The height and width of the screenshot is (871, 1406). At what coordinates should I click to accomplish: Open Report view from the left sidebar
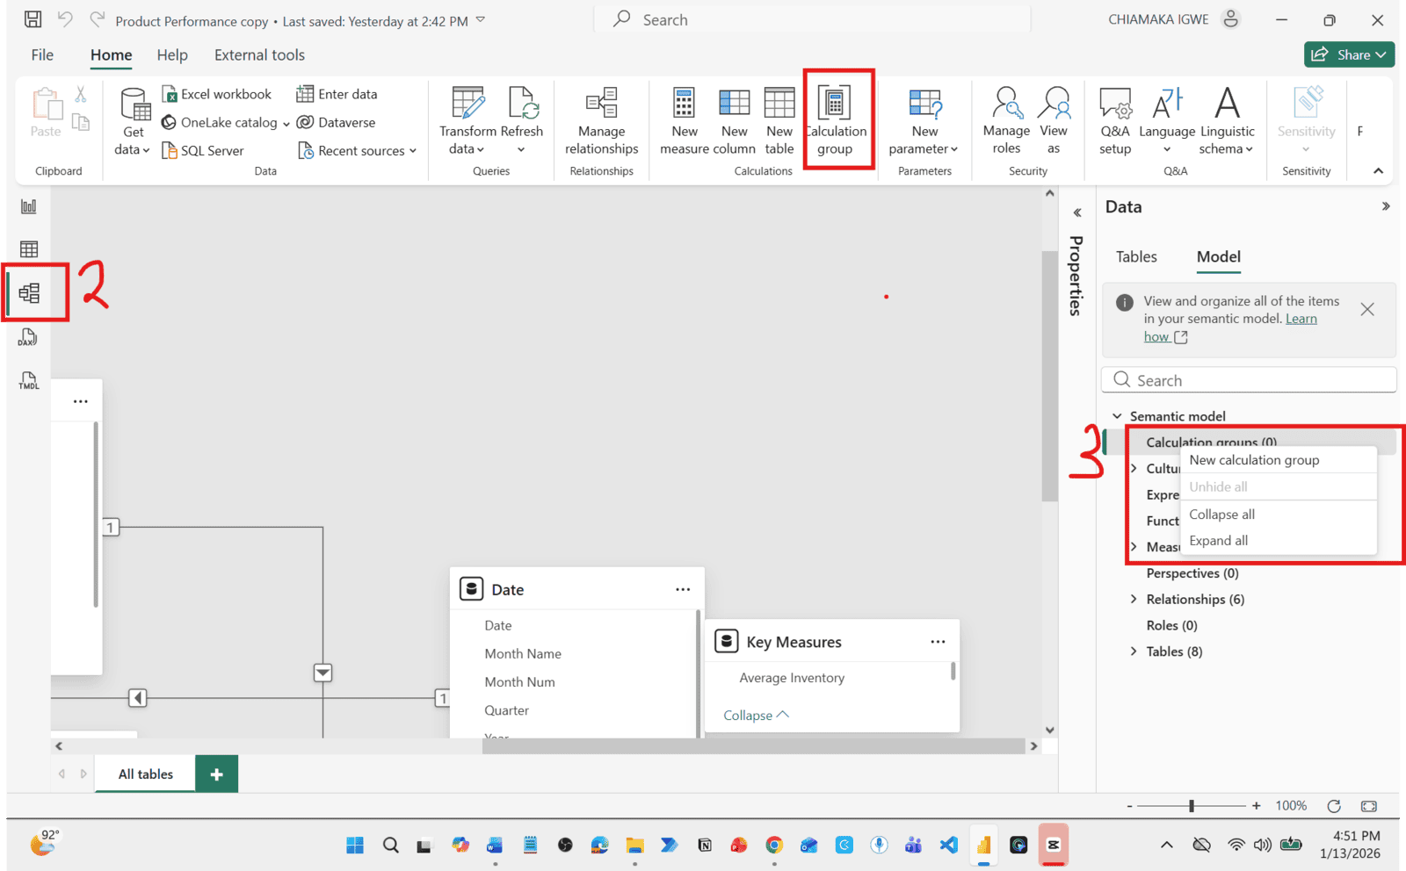point(29,206)
